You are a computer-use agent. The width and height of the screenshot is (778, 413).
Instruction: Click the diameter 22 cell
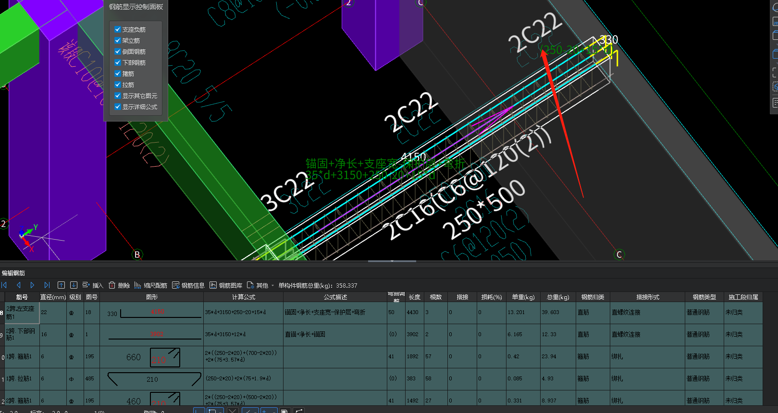(x=53, y=313)
